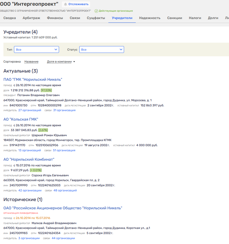The image size is (229, 244).
Task: Click ИНН value 2457009990
Action: [x=19, y=185]
